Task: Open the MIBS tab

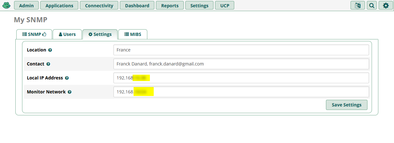Action: coord(133,34)
